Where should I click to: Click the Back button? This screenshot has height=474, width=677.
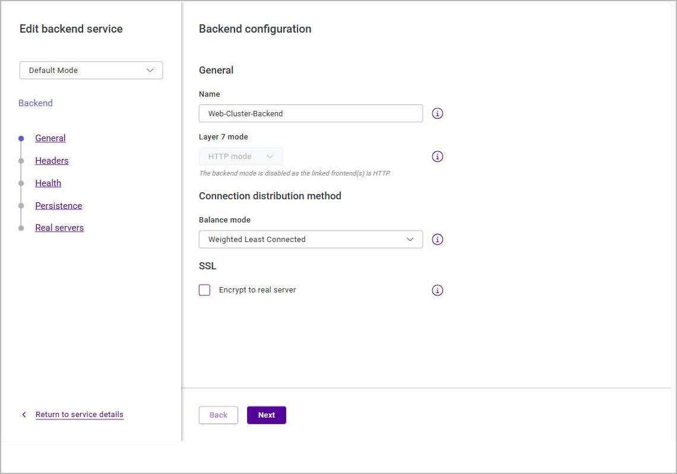click(218, 415)
